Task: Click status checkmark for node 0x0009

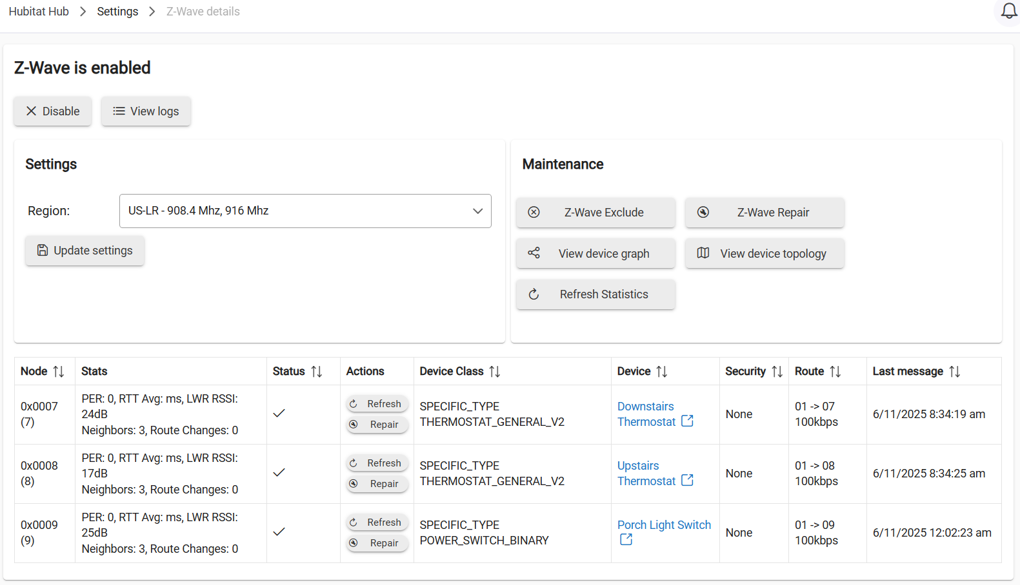Action: pos(279,532)
